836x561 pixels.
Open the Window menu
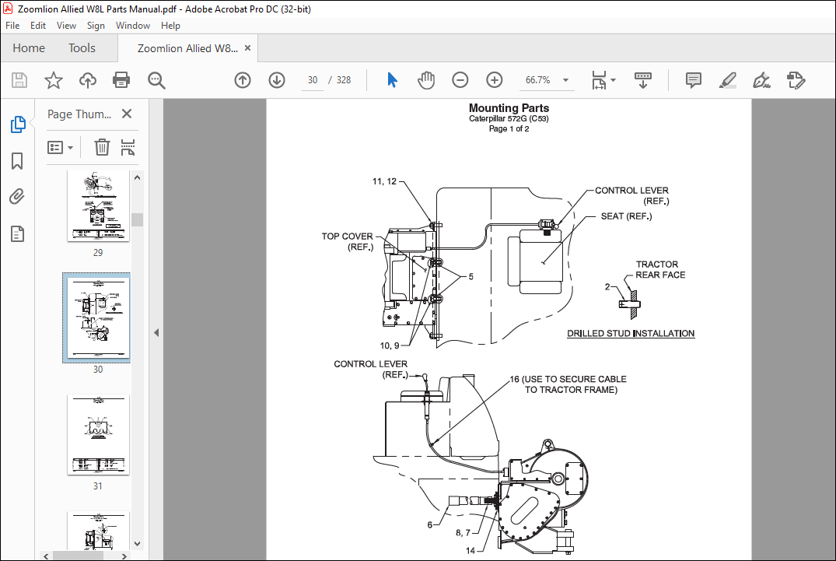133,26
